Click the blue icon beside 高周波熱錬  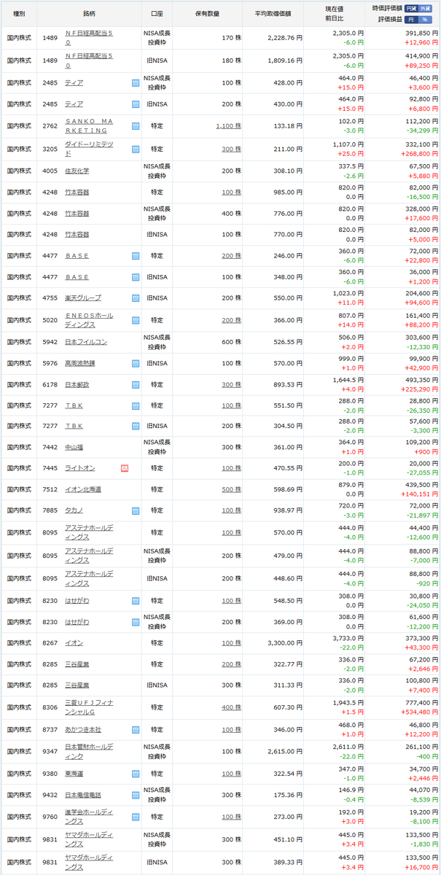coord(136,362)
